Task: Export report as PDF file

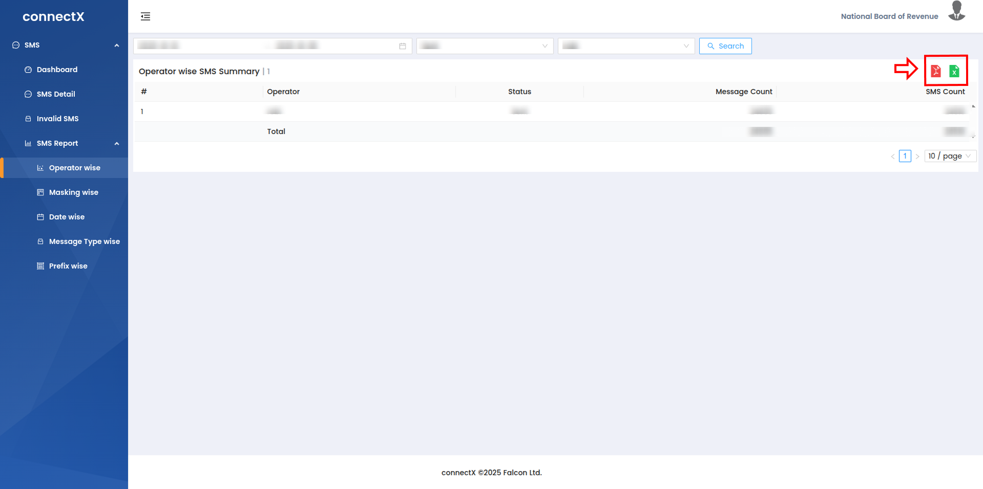Action: click(x=935, y=71)
